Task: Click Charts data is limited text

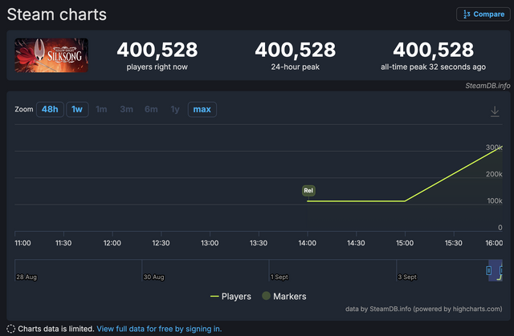Action: 56,329
